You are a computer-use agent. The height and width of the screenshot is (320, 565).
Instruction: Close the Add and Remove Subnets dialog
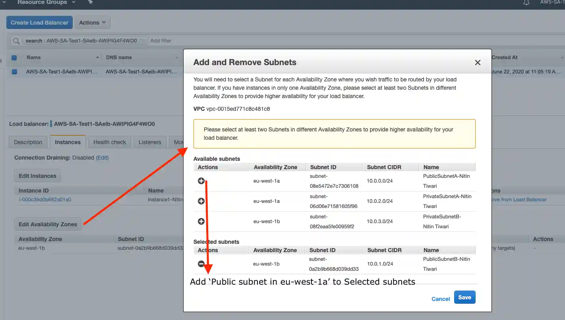[x=478, y=63]
